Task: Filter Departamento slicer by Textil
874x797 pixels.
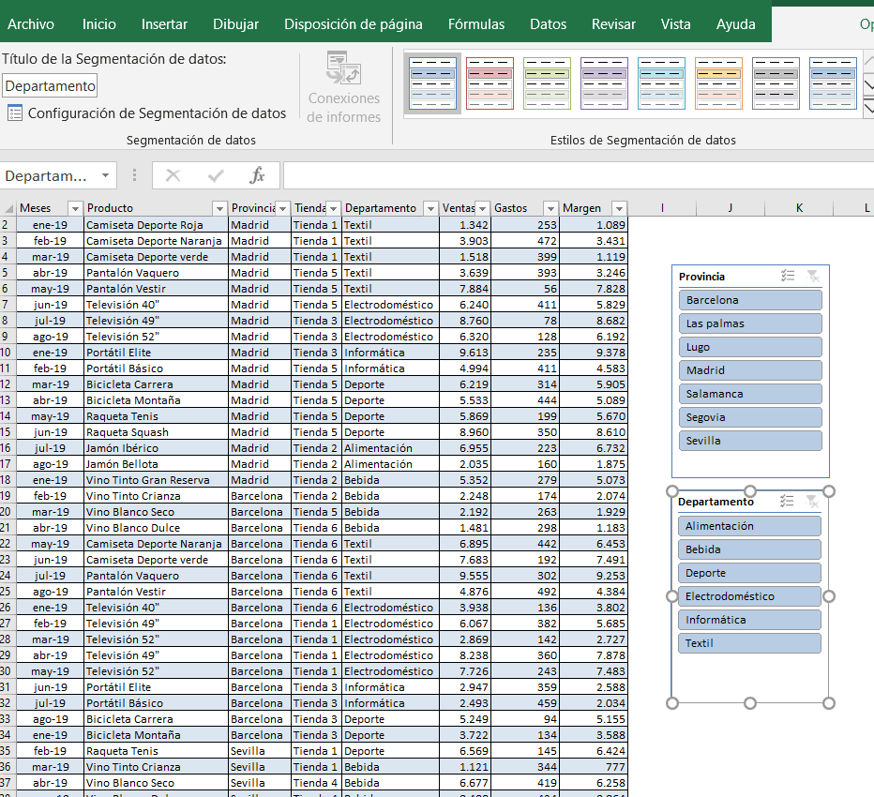Action: pyautogui.click(x=749, y=642)
